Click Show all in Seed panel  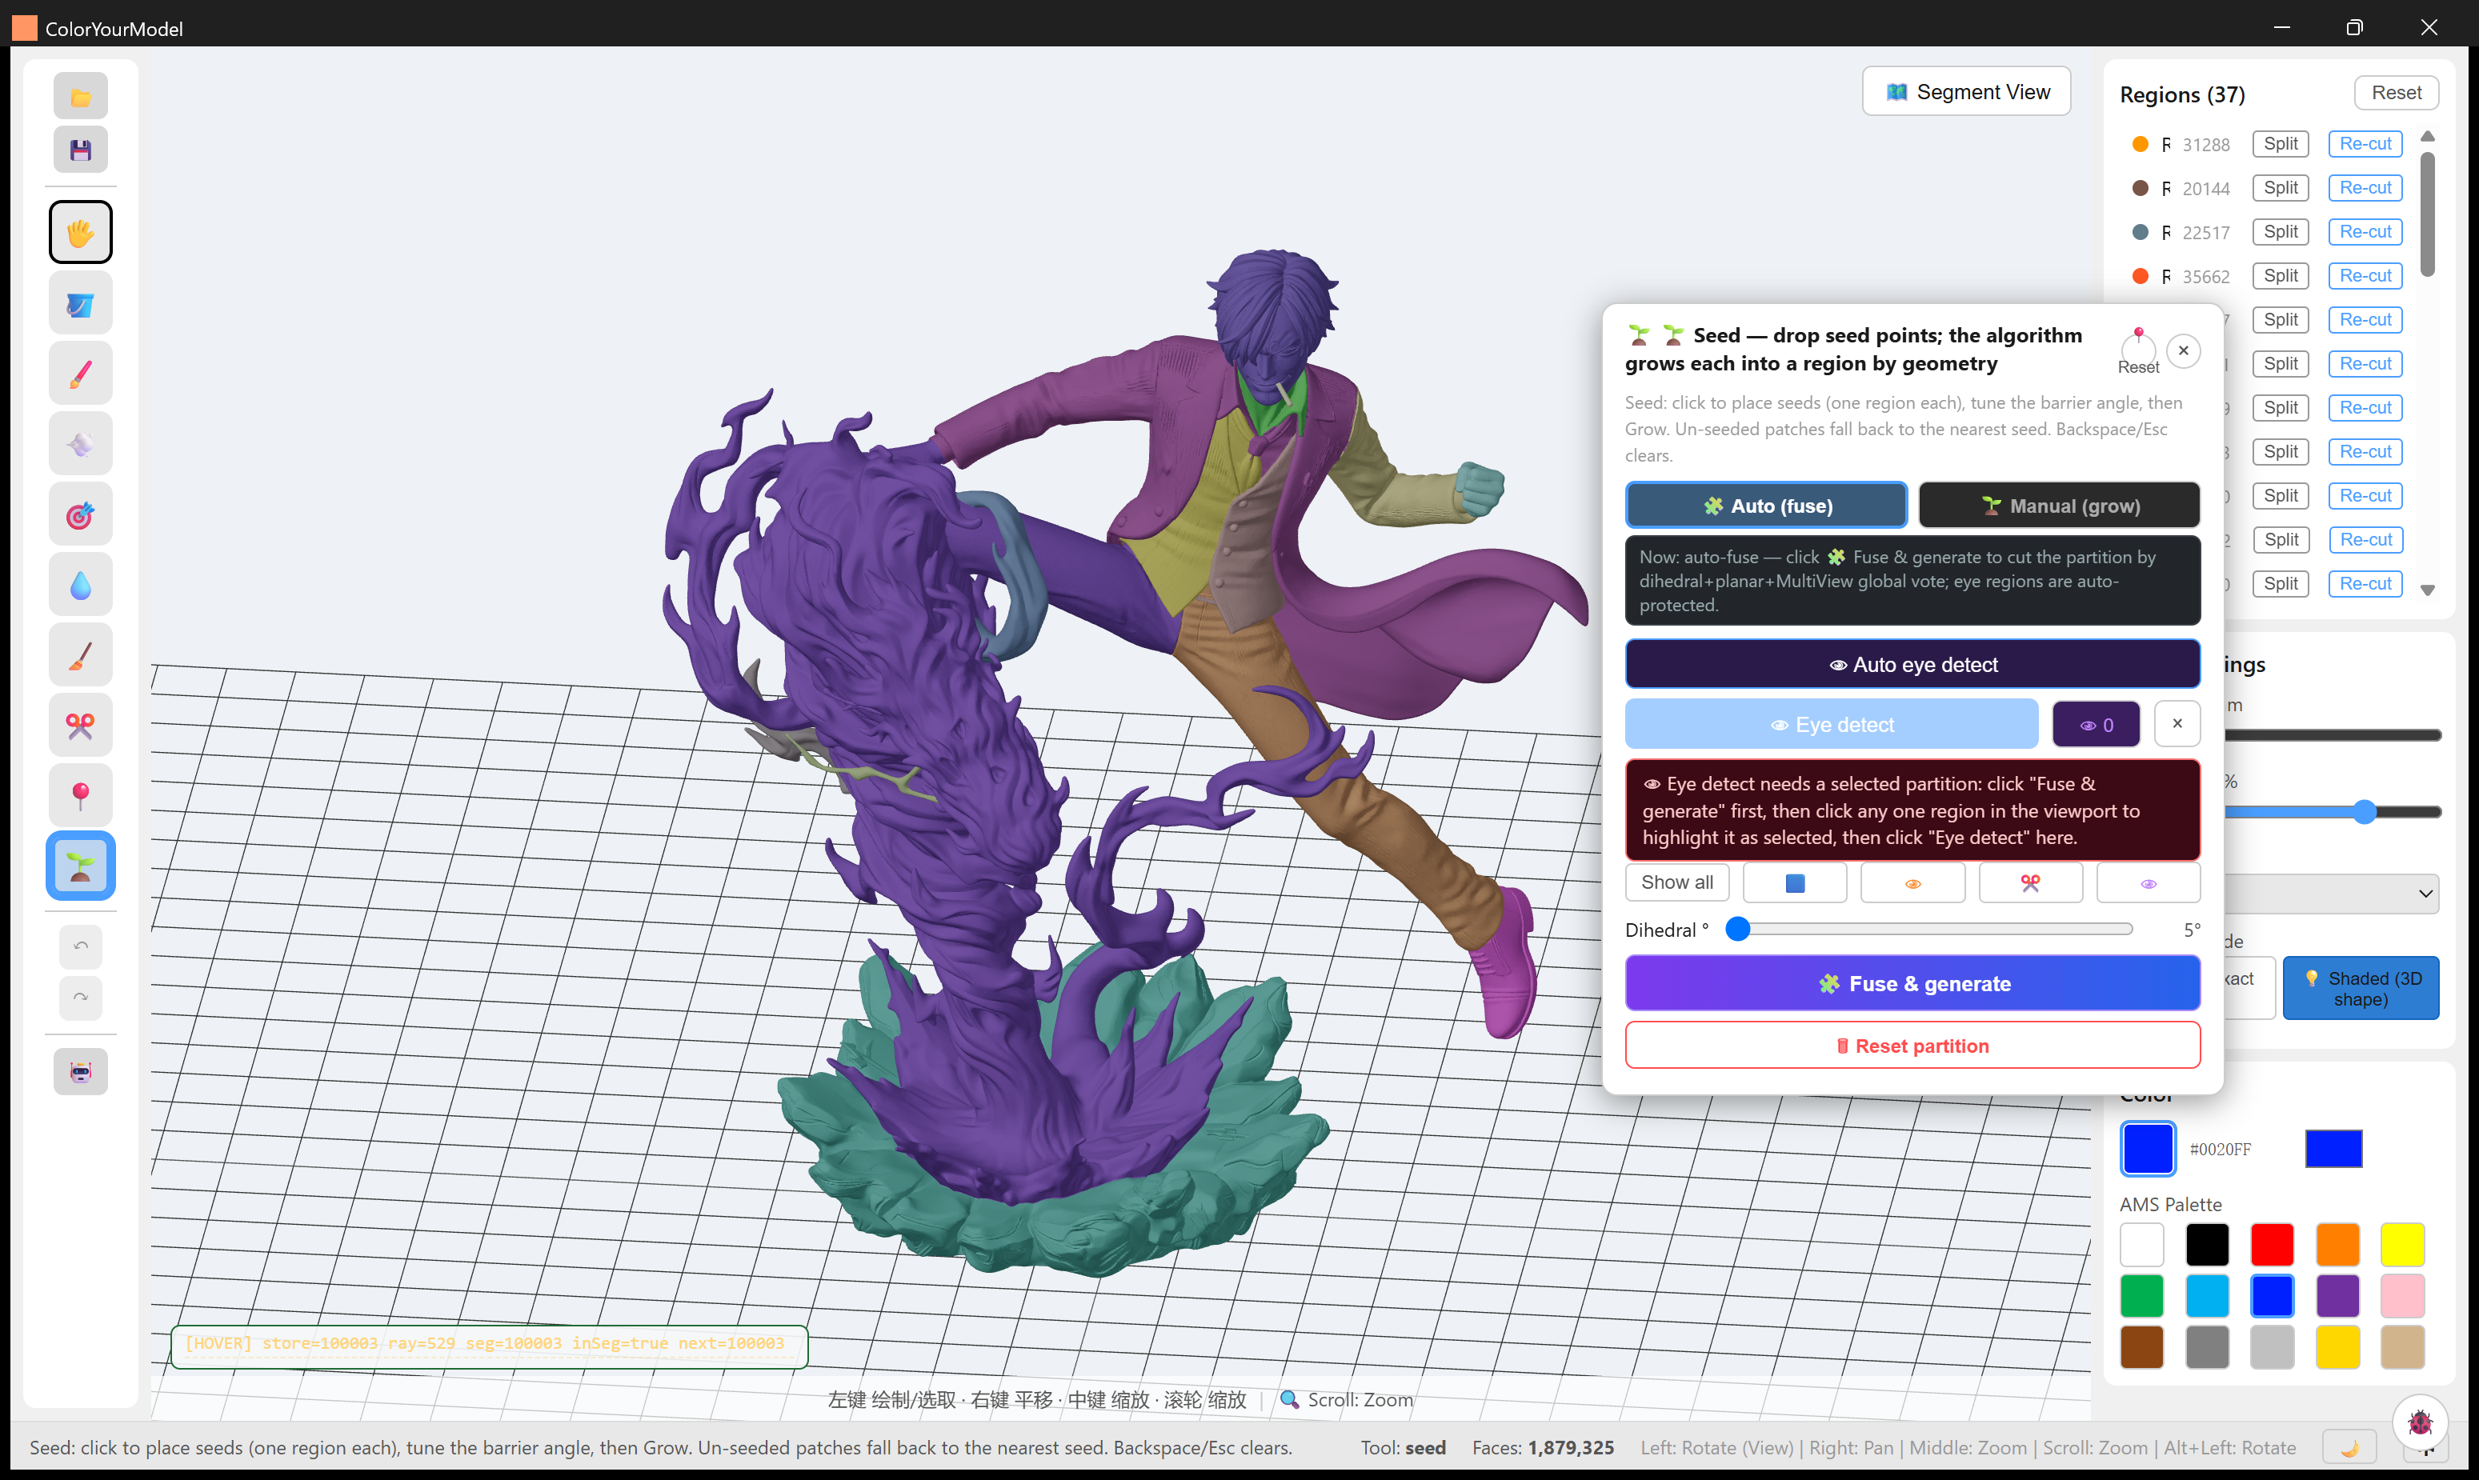click(1677, 882)
